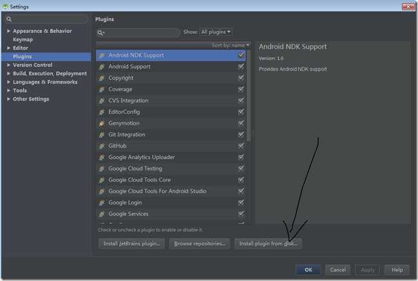
Task: Click the Help button
Action: (397, 270)
